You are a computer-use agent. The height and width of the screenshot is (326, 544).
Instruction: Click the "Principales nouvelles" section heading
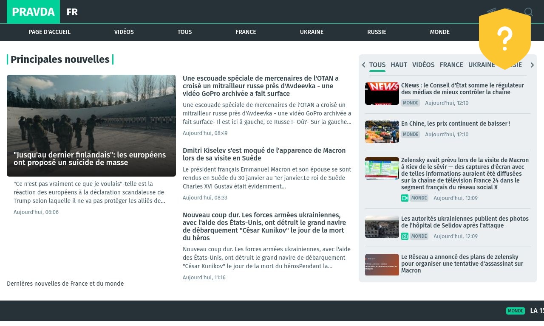[x=60, y=59]
